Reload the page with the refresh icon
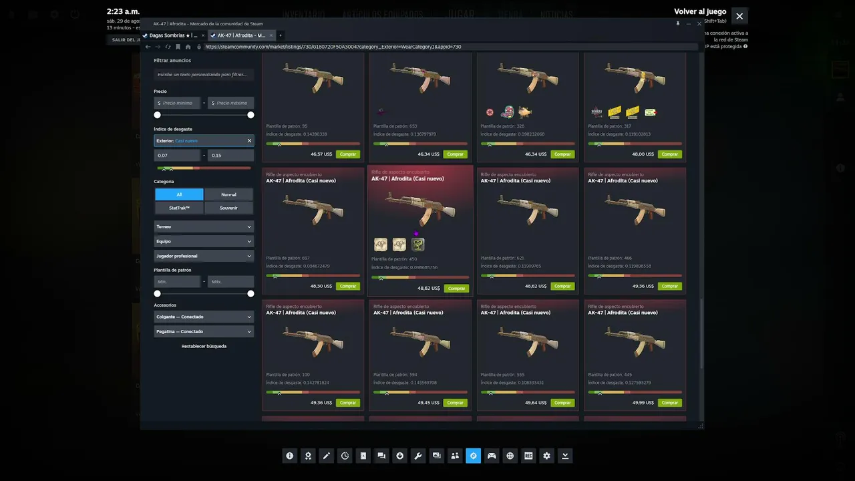Viewport: 855px width, 481px height. pos(168,47)
